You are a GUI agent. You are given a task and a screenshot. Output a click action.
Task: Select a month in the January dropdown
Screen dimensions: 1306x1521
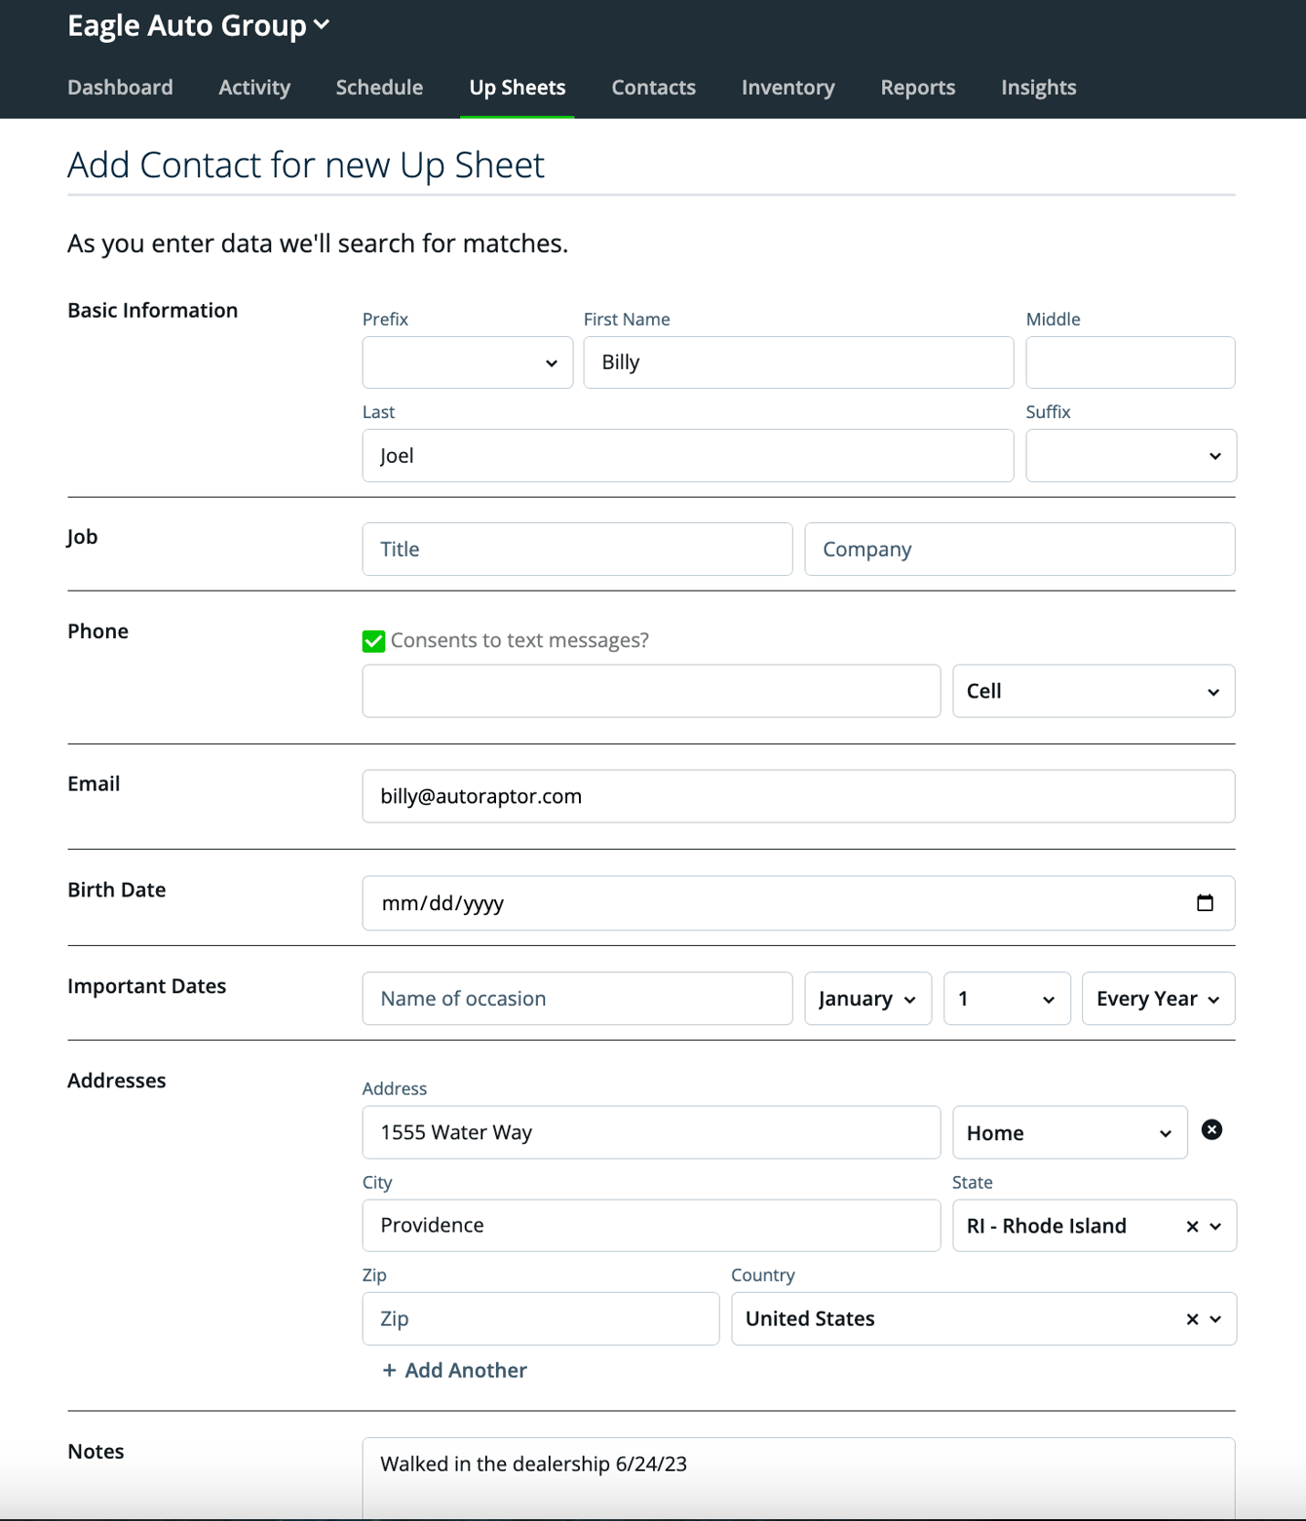coord(867,999)
